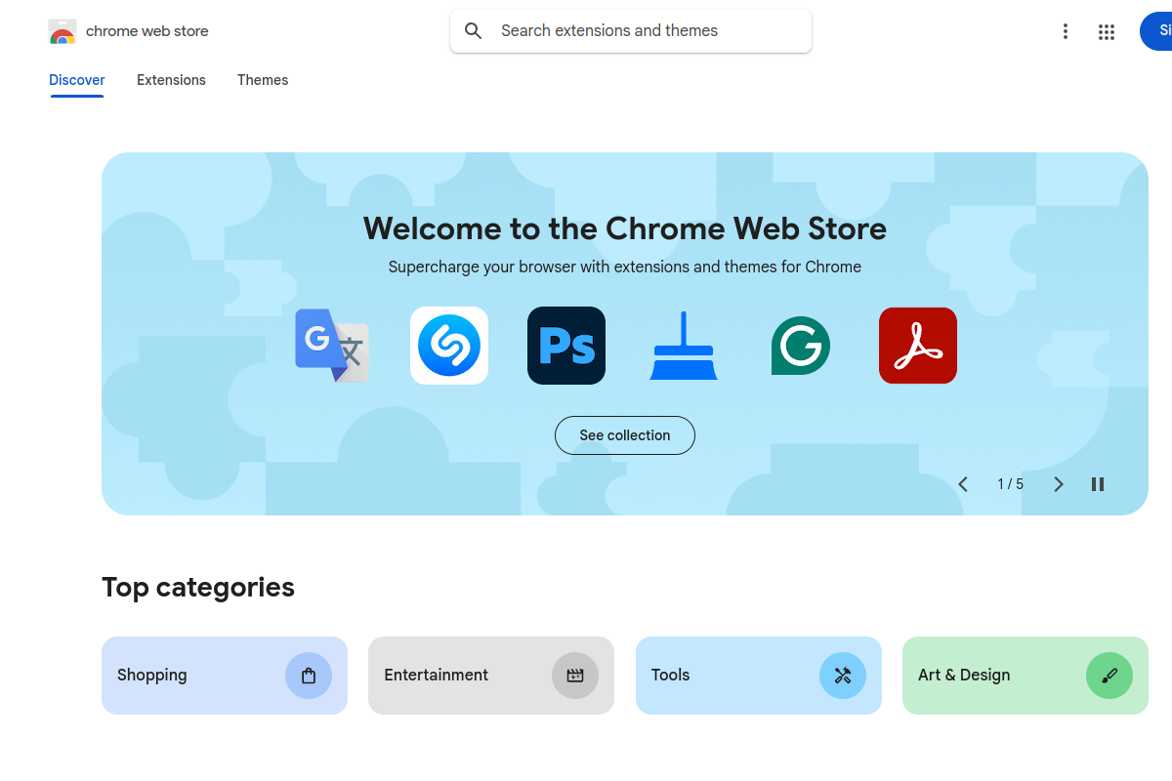Click the Sign in button

coord(1156,31)
